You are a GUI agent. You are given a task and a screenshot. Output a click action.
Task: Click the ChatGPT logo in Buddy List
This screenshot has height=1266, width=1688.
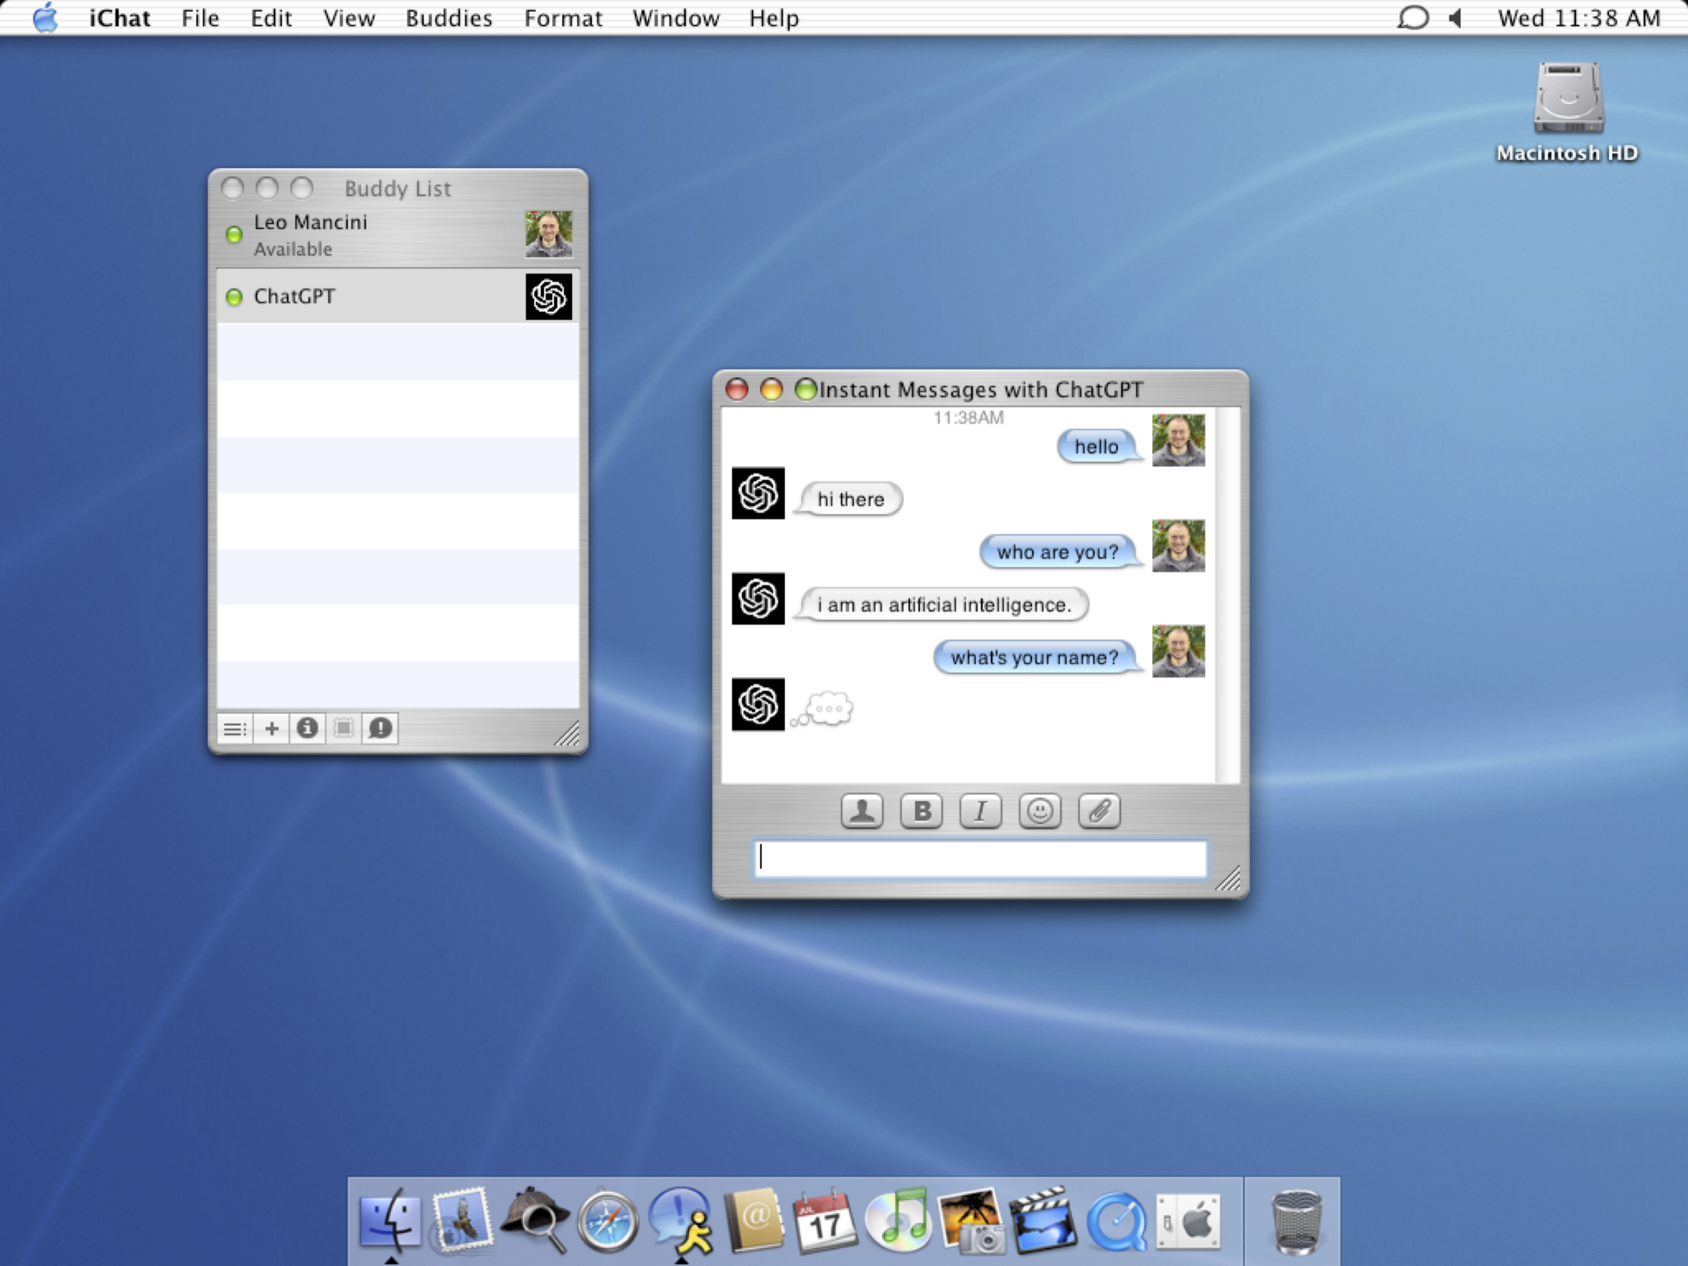549,297
